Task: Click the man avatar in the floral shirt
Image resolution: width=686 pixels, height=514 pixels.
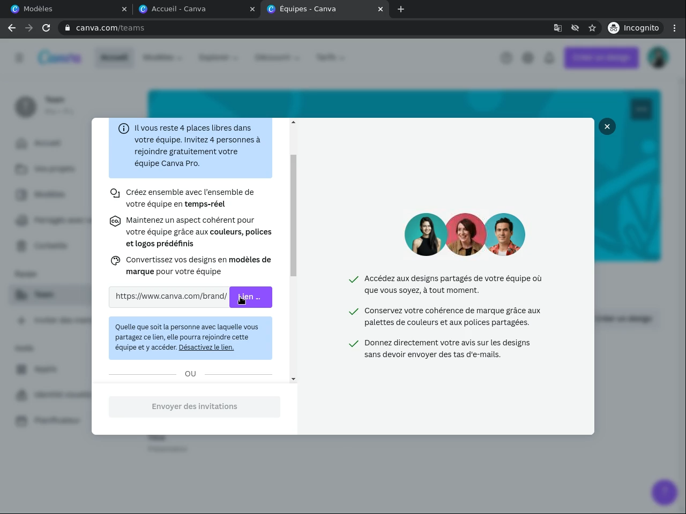Action: [504, 235]
